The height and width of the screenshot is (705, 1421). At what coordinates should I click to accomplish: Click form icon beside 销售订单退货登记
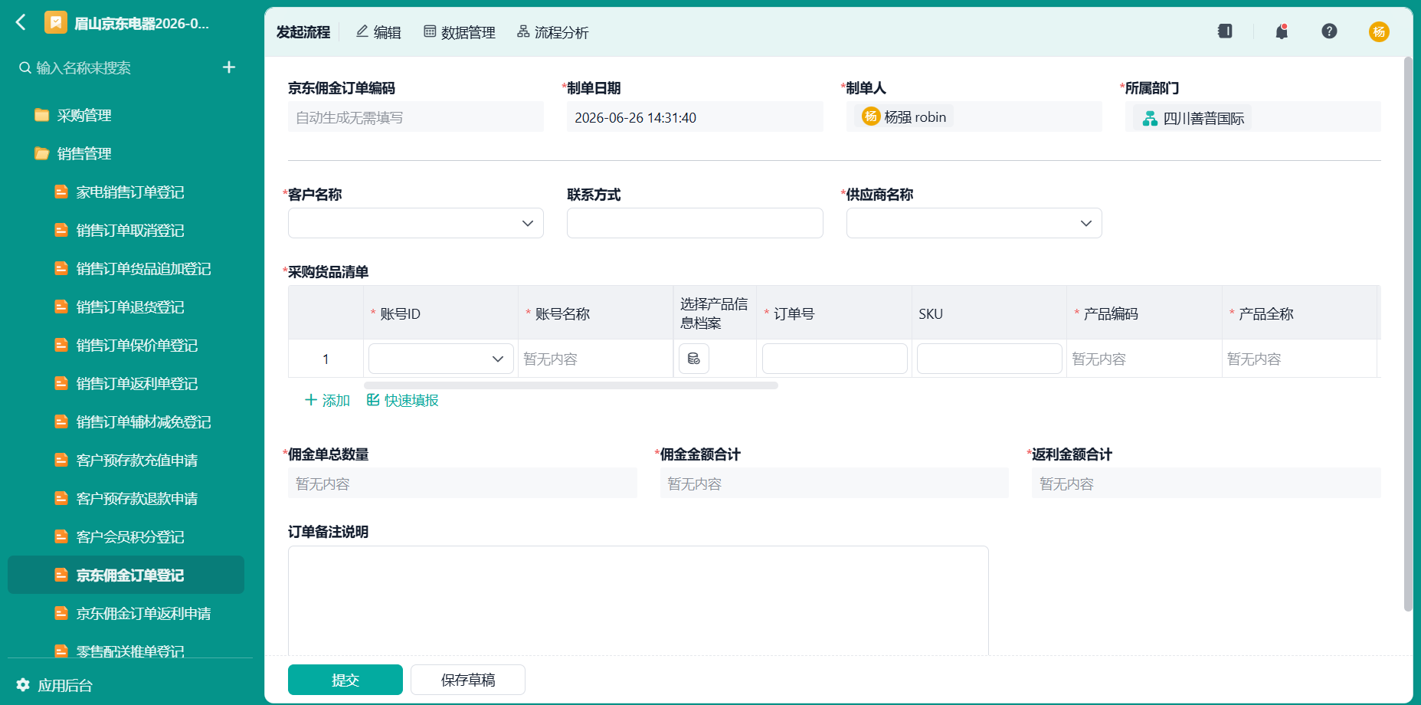tap(61, 307)
